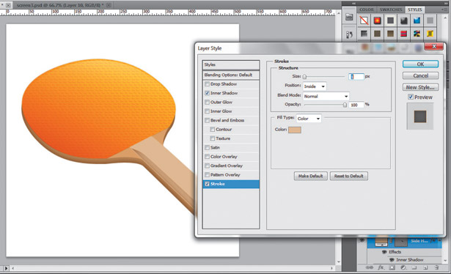Uncheck the Inner Shadow effect
This screenshot has width=451, height=274.
click(x=207, y=93)
